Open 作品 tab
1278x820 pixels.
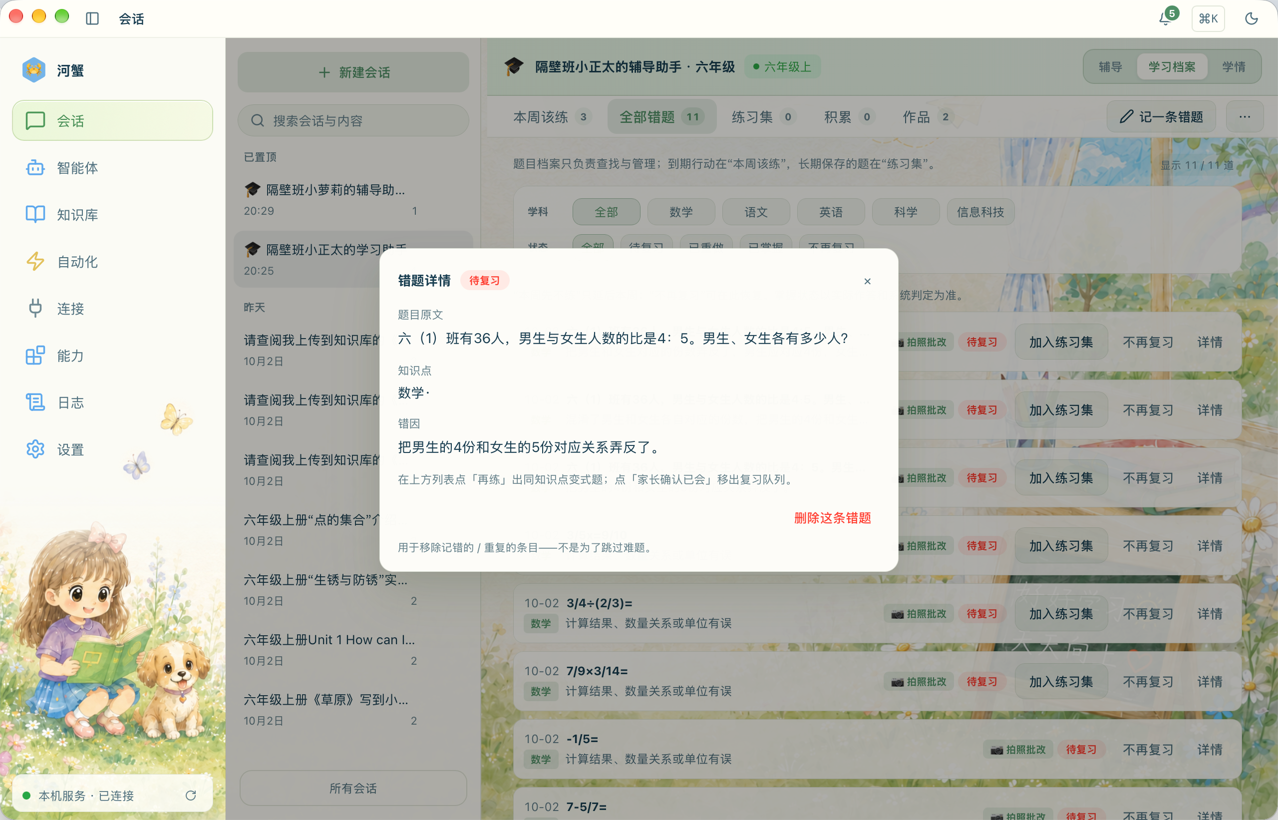[x=927, y=117]
